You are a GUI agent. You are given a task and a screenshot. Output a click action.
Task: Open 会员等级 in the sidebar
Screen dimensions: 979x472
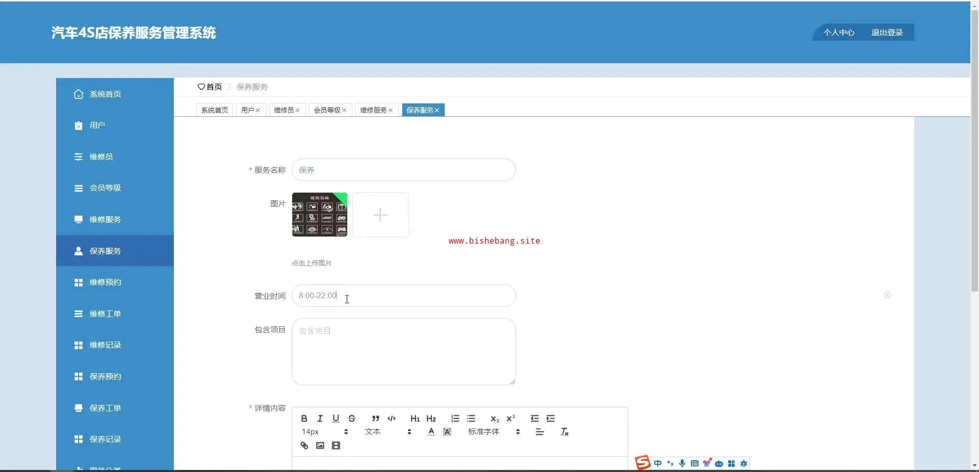pos(115,188)
